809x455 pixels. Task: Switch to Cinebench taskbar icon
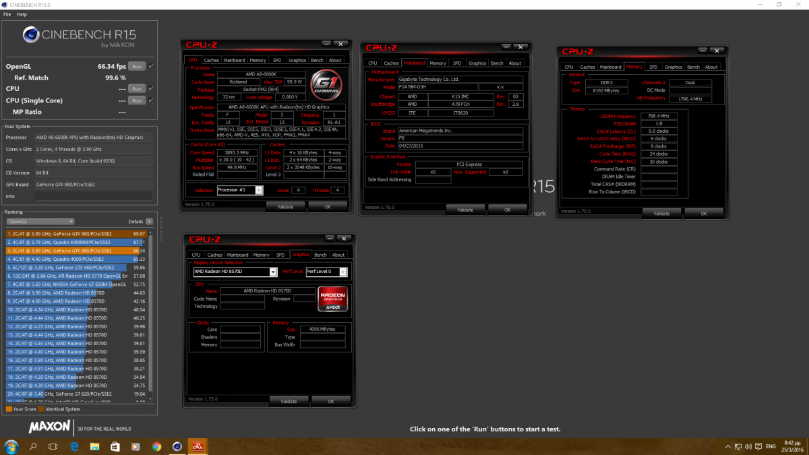[x=177, y=446]
